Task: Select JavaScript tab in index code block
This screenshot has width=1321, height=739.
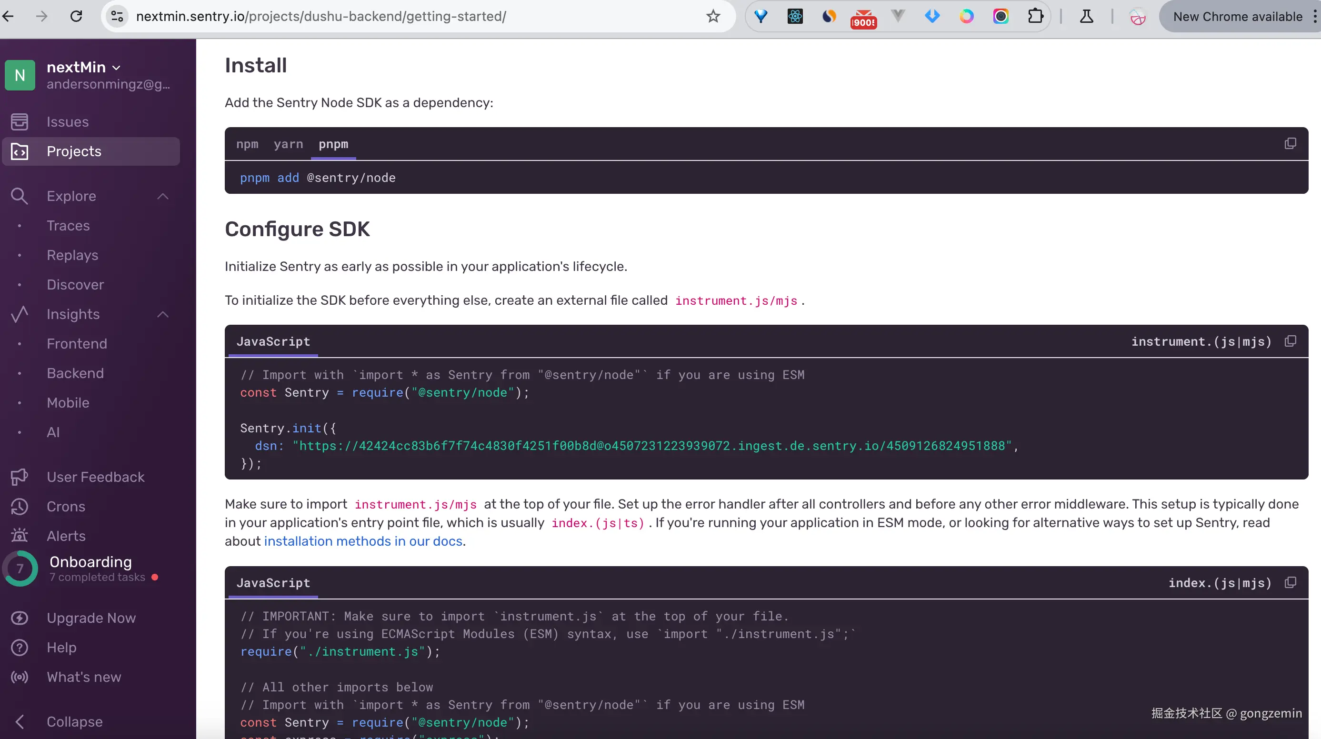Action: [273, 583]
